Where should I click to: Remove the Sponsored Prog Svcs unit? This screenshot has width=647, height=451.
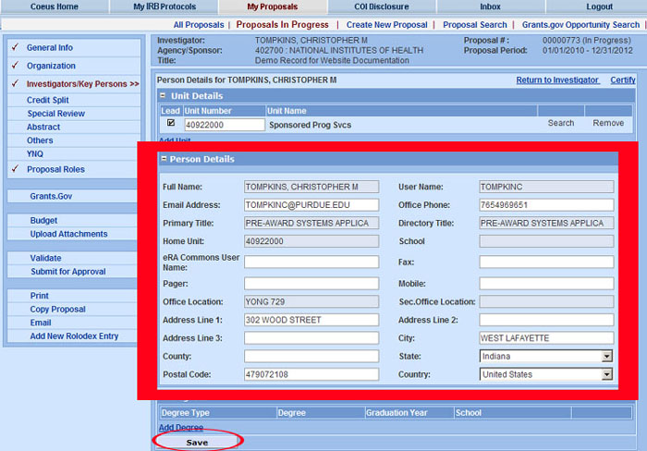coord(608,123)
